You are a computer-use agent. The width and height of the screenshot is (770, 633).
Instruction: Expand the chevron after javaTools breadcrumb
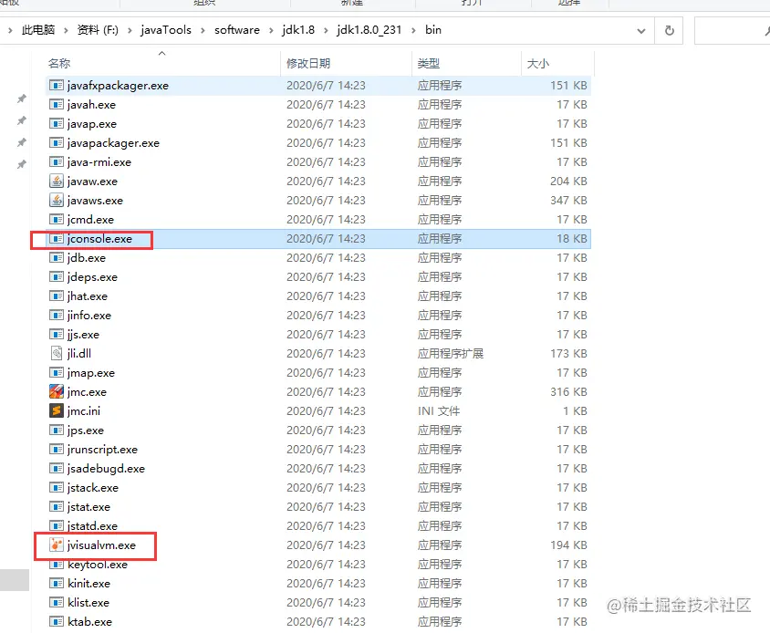pos(203,30)
